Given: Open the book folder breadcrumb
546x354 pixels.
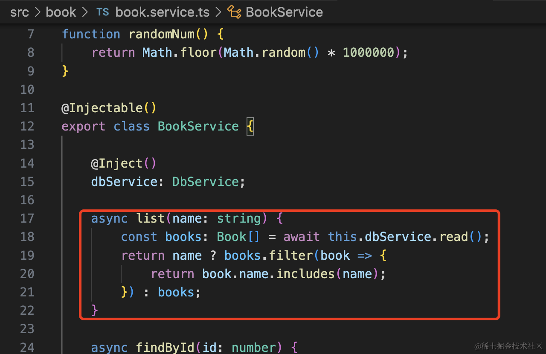Looking at the screenshot, I should (x=61, y=12).
